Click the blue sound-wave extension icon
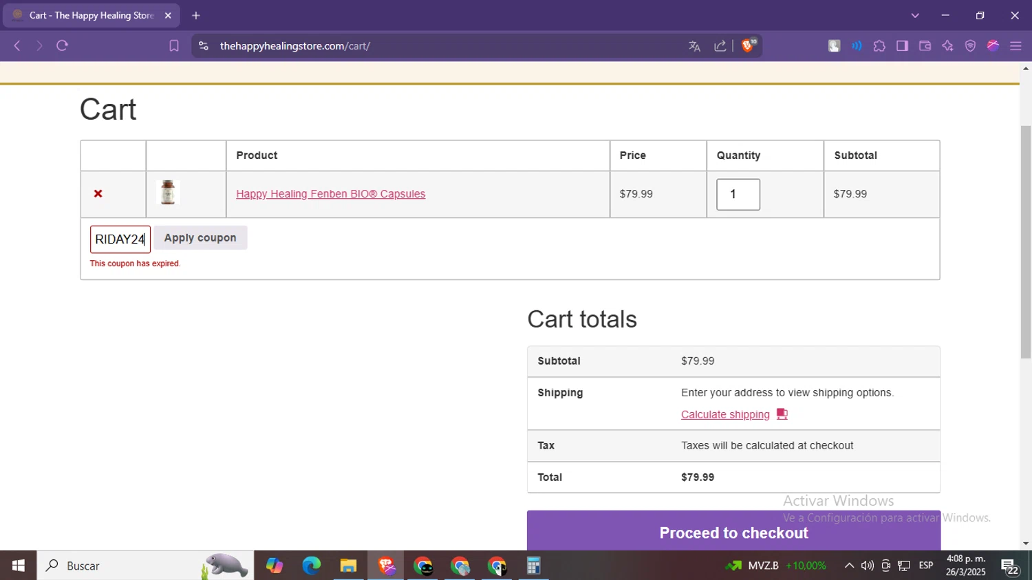1032x580 pixels. pos(857,46)
